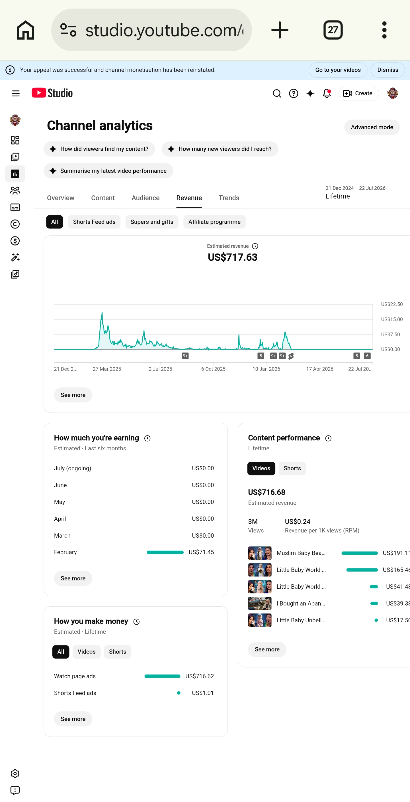
Task: Switch to the Content analytics tab
Action: tap(103, 198)
